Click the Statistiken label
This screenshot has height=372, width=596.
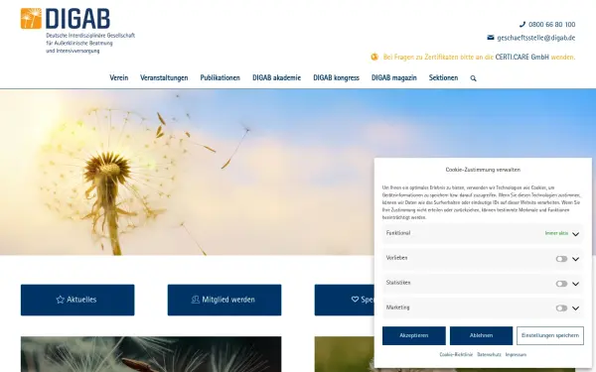(x=398, y=283)
